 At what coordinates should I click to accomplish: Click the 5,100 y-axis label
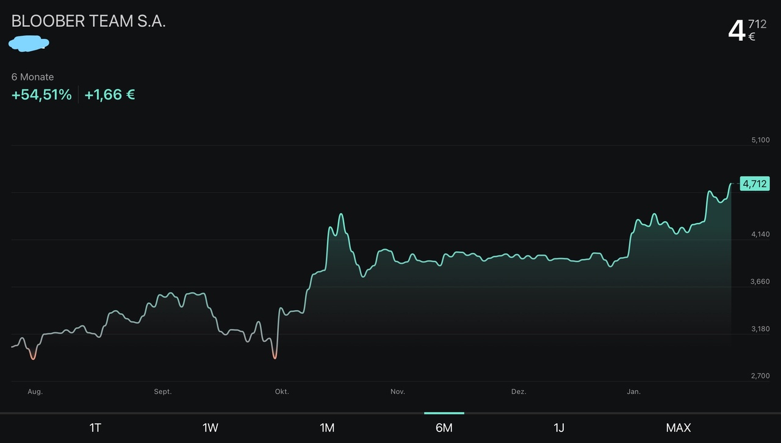(760, 140)
